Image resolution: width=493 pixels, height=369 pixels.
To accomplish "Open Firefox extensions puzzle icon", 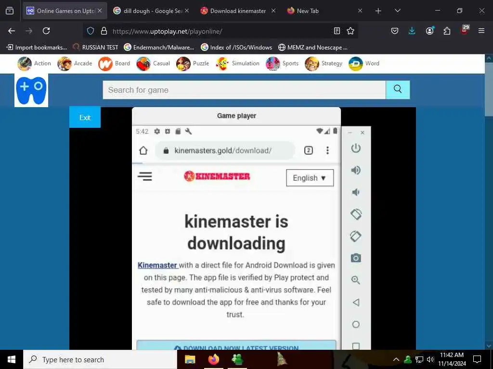I will coord(447,31).
